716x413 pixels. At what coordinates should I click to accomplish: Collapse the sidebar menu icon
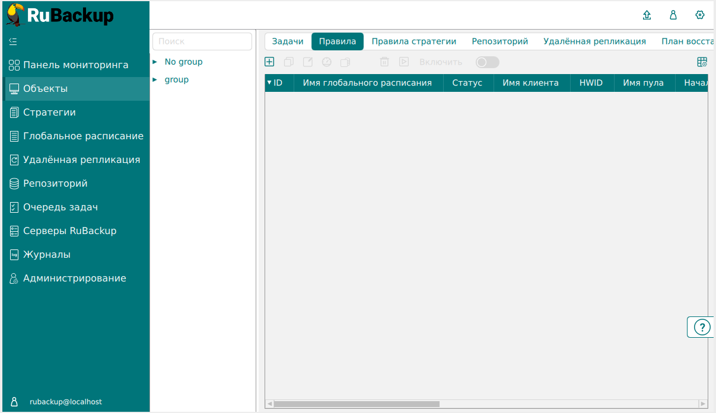[14, 41]
